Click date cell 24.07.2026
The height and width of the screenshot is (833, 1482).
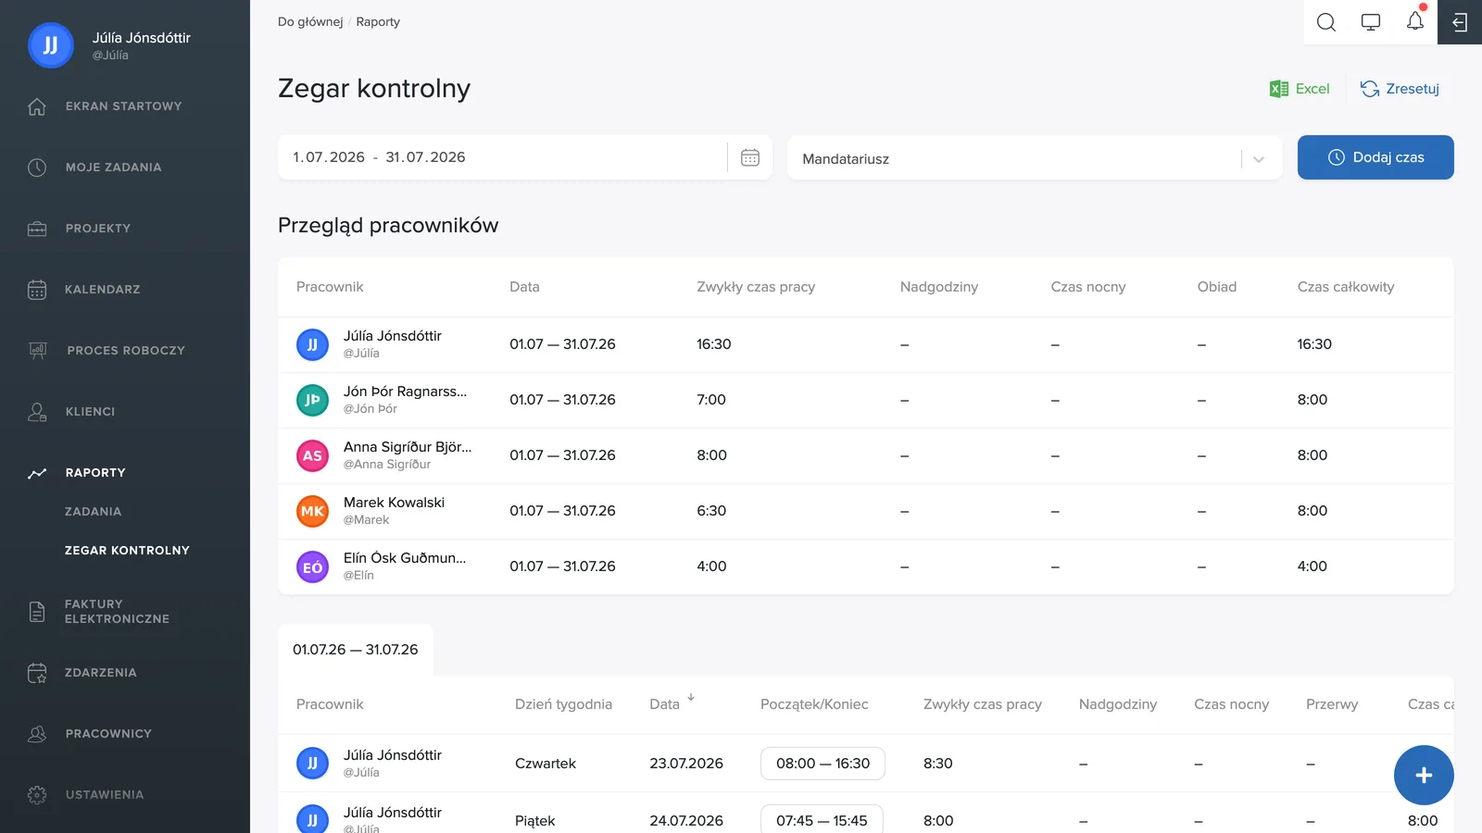click(x=686, y=821)
